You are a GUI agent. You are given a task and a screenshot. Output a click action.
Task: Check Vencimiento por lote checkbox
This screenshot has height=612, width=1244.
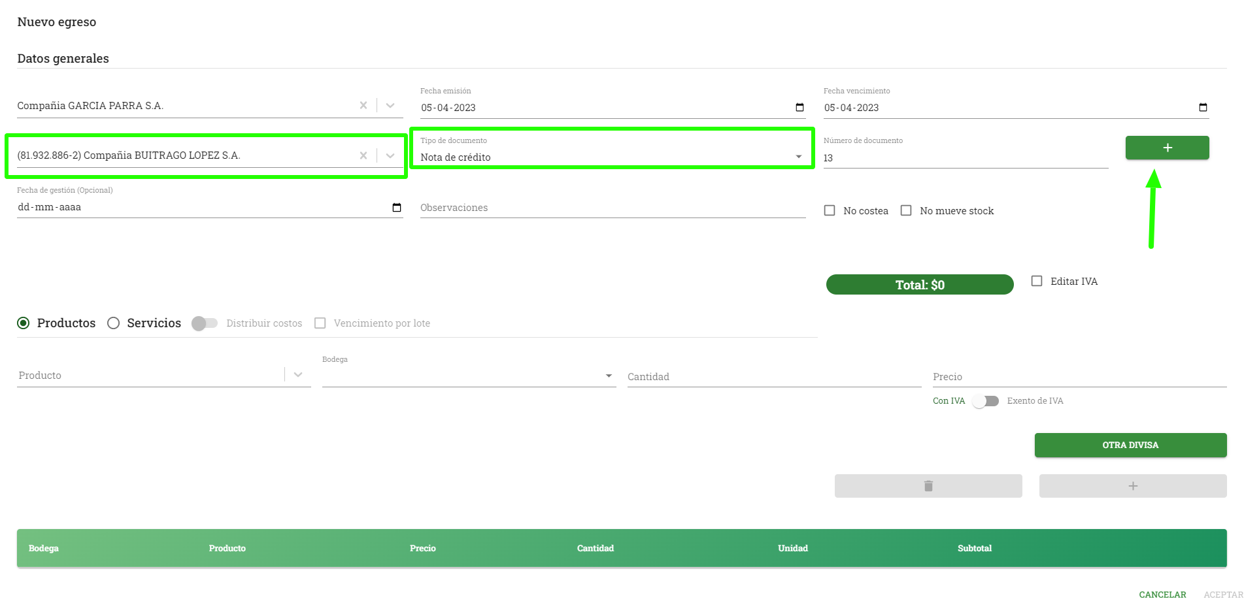pyautogui.click(x=320, y=323)
